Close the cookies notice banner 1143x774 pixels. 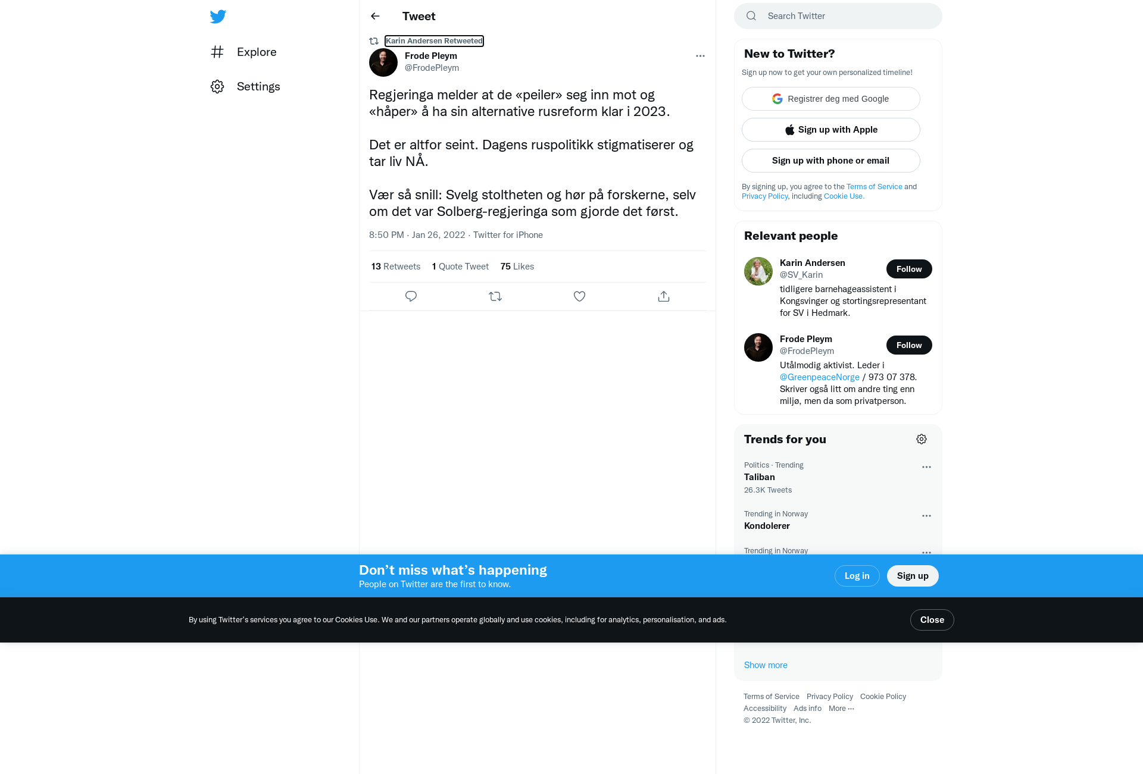[x=932, y=620]
